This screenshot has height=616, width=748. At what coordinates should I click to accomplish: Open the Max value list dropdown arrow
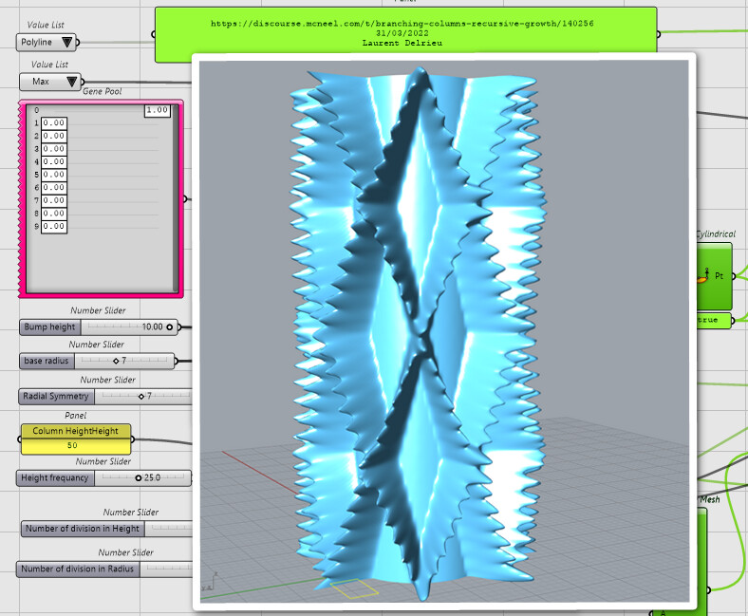(x=72, y=82)
